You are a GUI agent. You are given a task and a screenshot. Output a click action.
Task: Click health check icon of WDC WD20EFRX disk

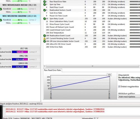pos(1,20)
